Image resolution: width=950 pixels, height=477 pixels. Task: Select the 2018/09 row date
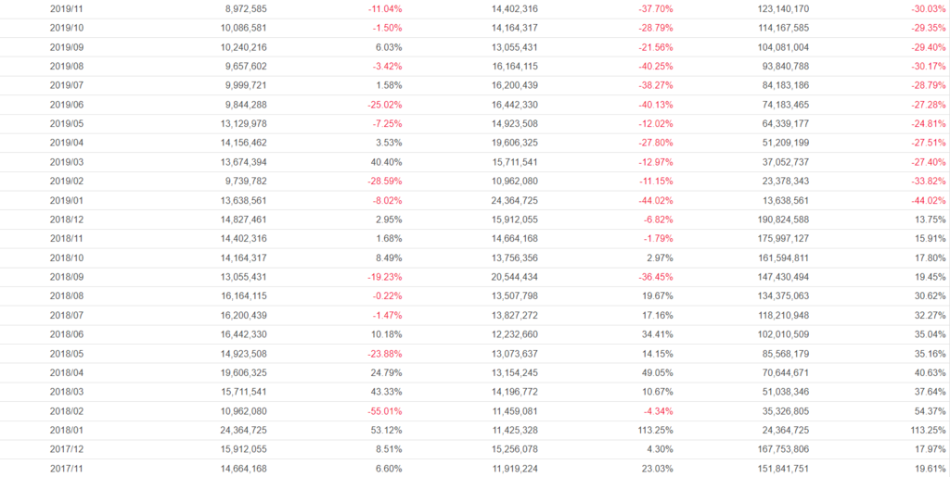point(66,277)
